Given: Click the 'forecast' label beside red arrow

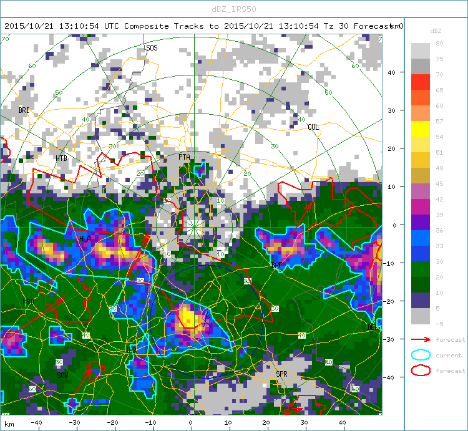Looking at the screenshot, I should tap(451, 340).
